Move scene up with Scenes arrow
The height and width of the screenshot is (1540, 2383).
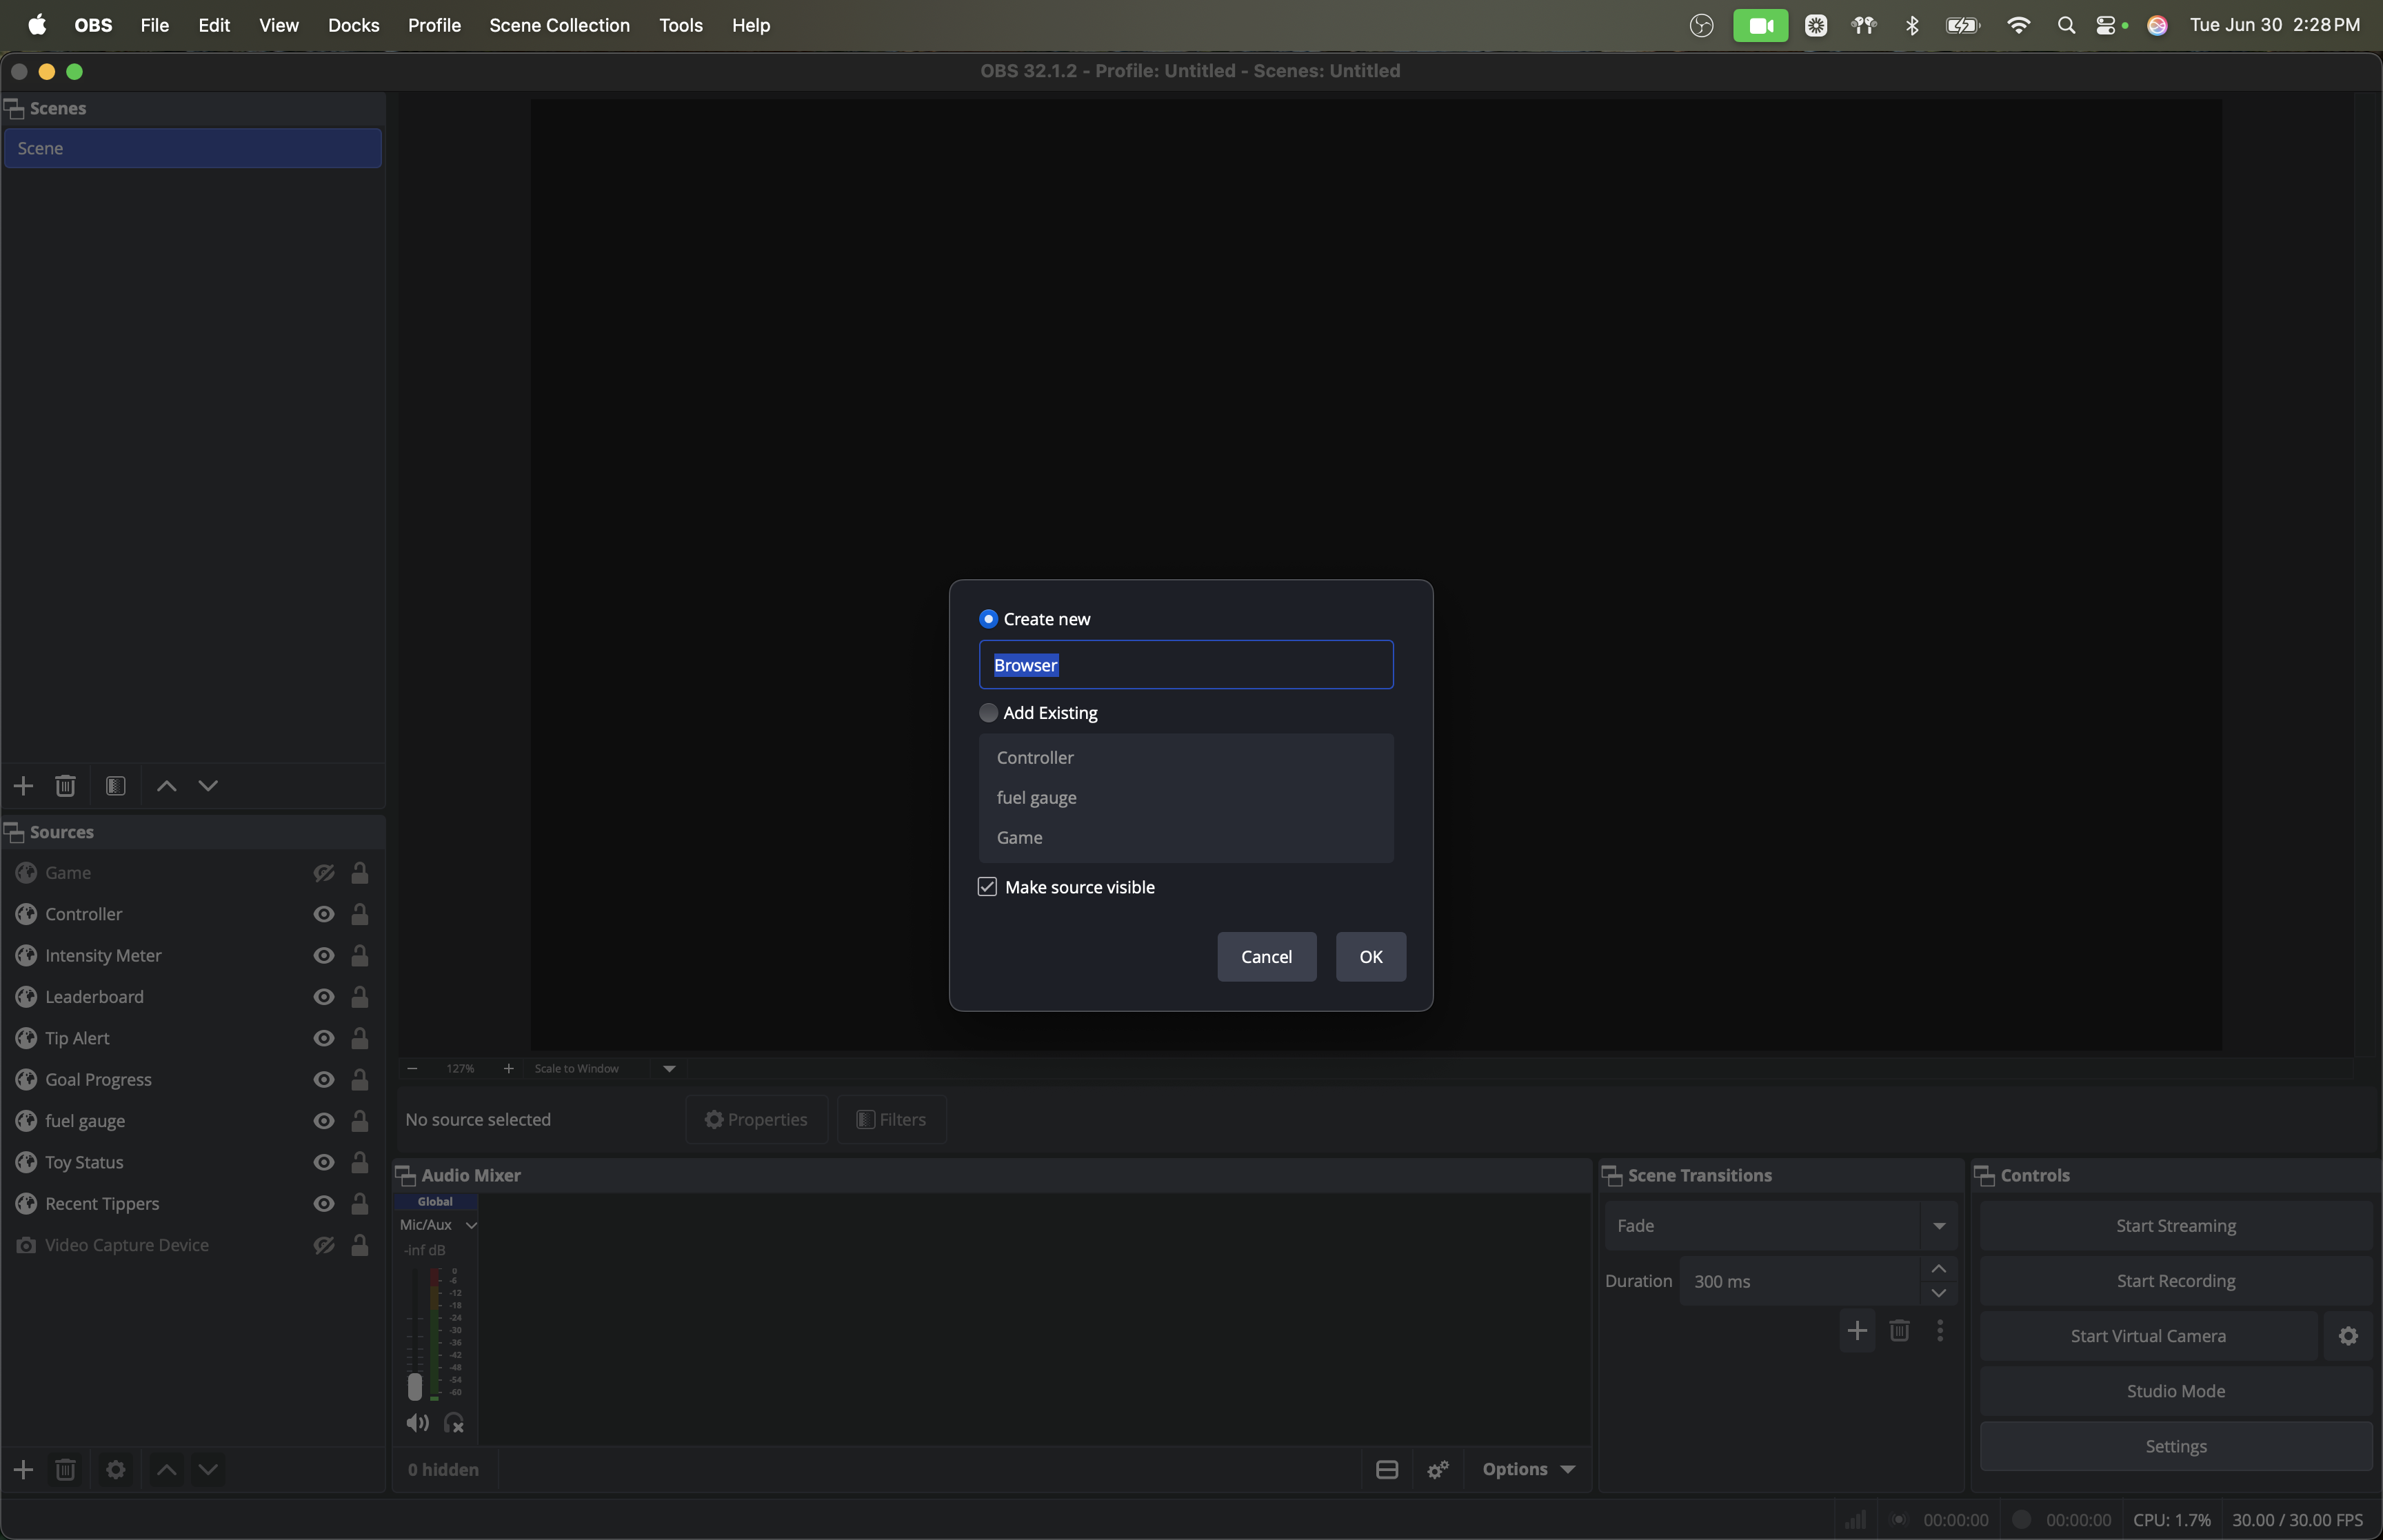167,786
